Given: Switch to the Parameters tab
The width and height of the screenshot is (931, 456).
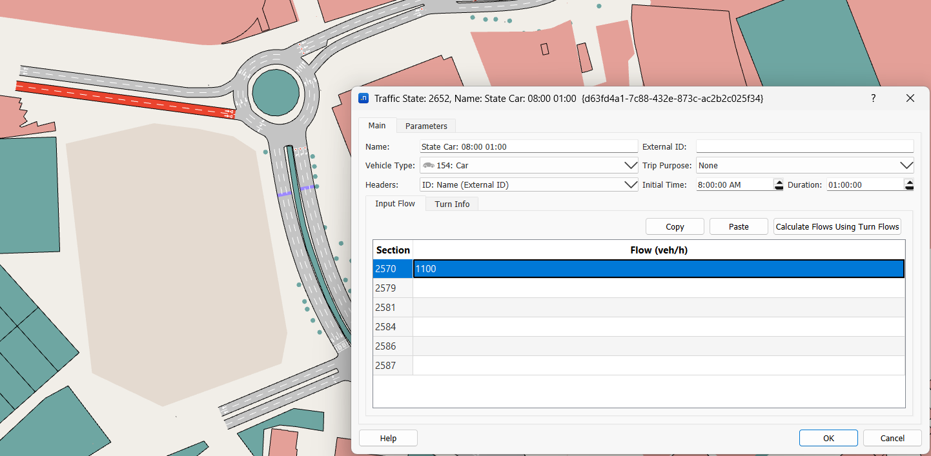Looking at the screenshot, I should [x=425, y=126].
